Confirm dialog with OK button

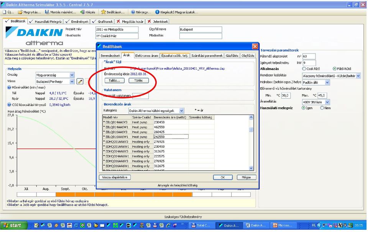click(223, 177)
